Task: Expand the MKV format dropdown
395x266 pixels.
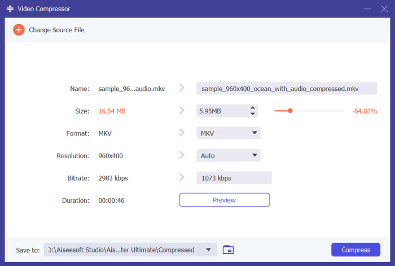Action: pos(254,133)
